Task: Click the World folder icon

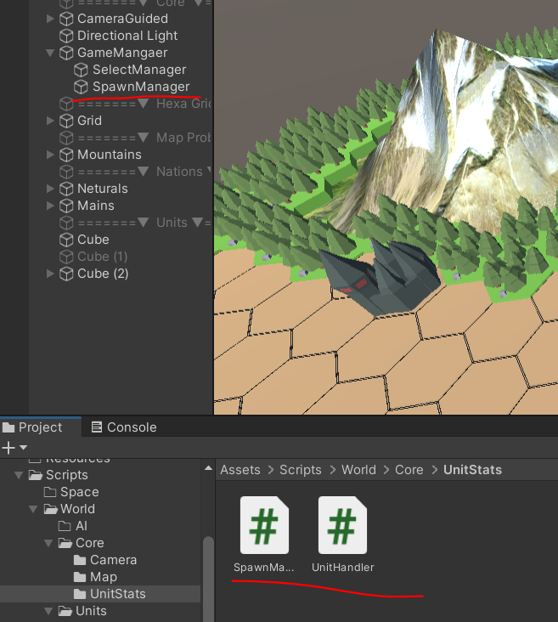Action: pos(51,509)
